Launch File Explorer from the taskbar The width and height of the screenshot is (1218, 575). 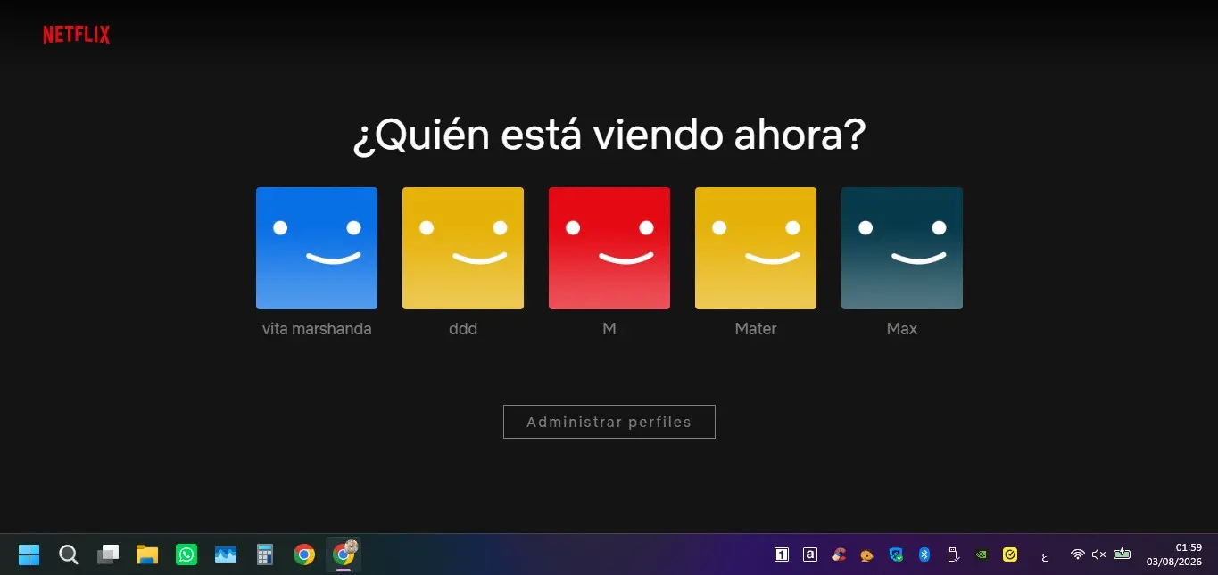tap(147, 554)
